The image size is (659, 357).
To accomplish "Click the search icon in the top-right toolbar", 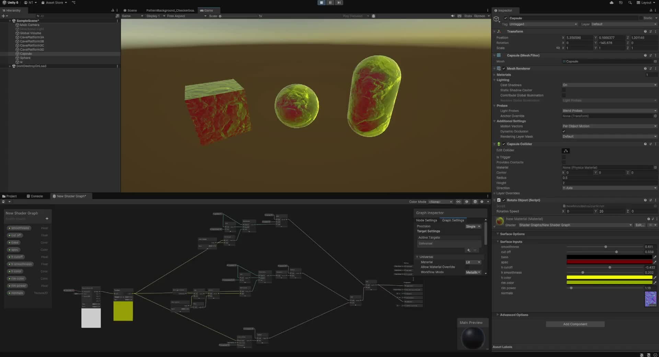I will pos(630,2).
